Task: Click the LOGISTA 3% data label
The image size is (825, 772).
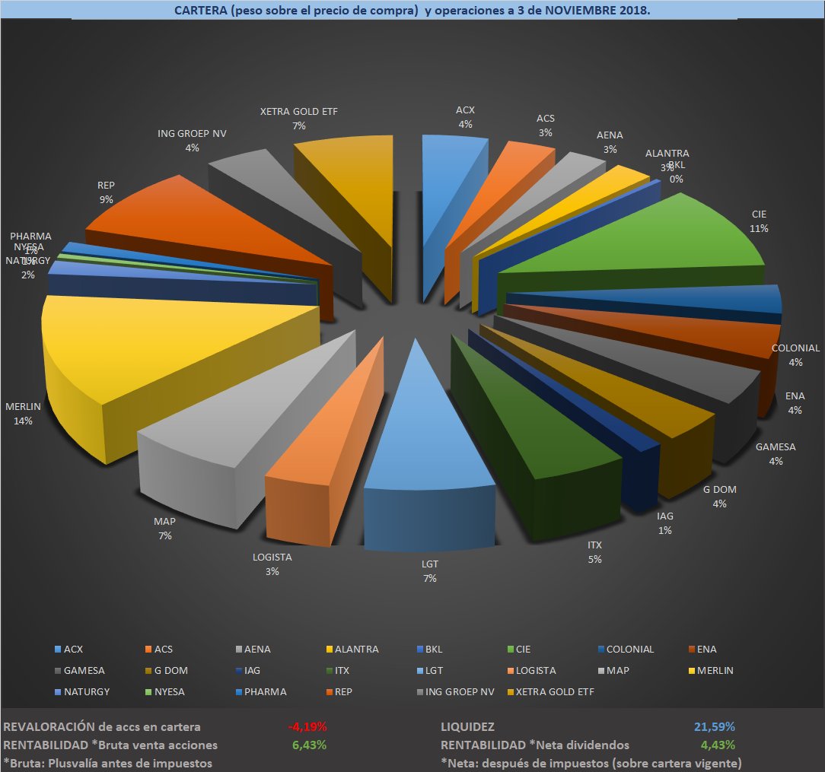Action: [x=272, y=564]
